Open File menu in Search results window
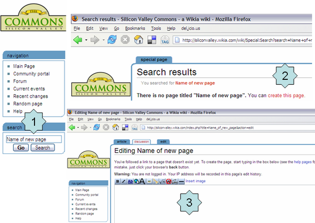 tap(77, 28)
